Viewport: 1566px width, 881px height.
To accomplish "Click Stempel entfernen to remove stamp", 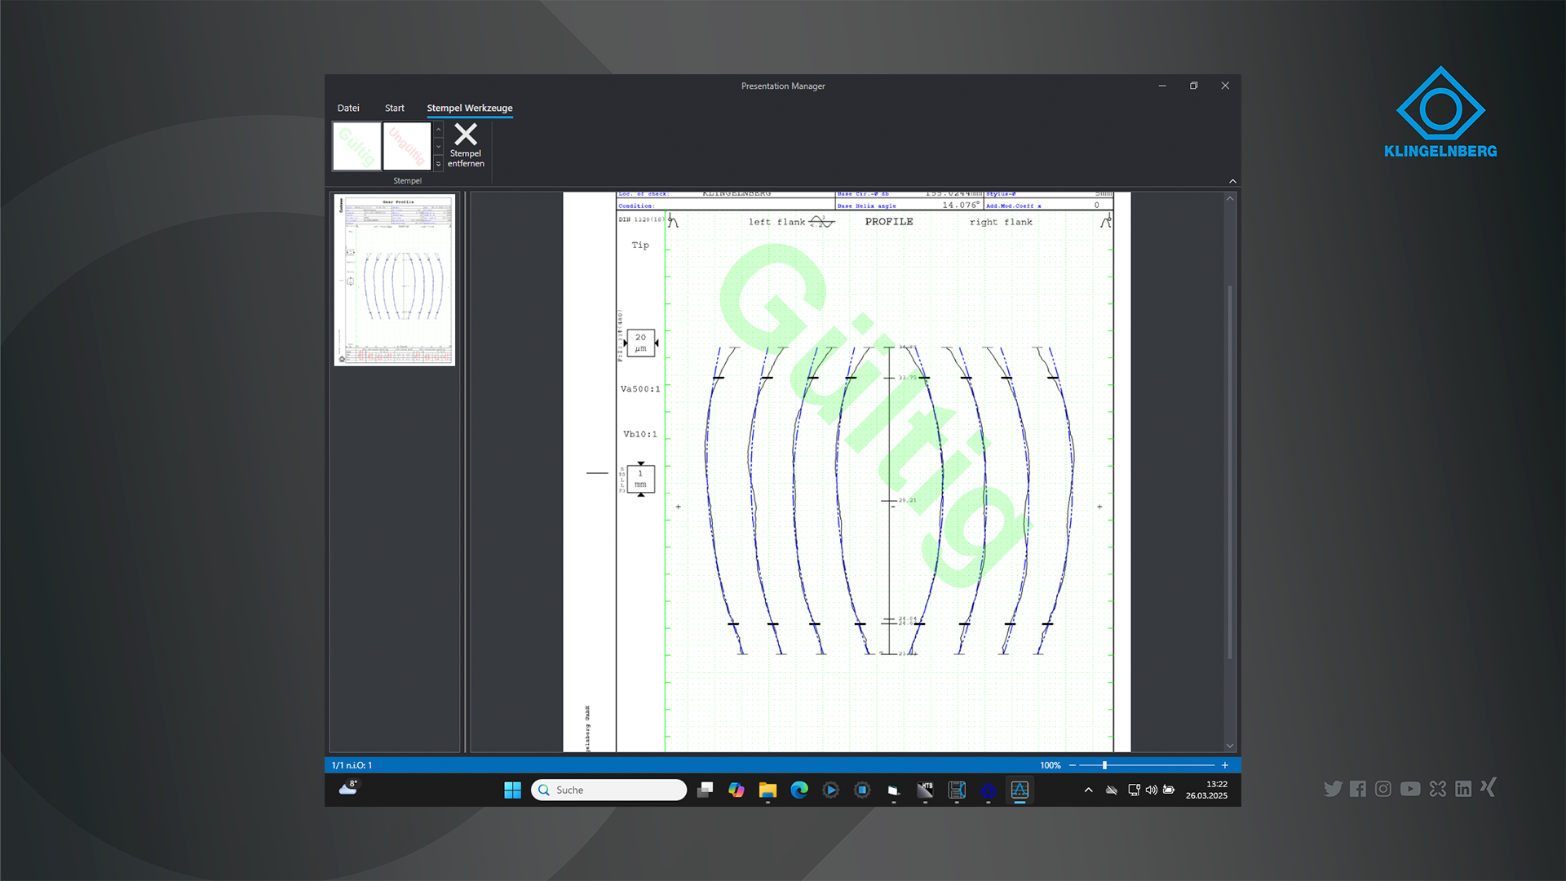I will coord(466,146).
